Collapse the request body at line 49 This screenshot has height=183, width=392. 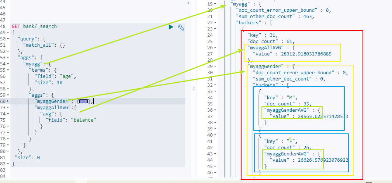8,33
